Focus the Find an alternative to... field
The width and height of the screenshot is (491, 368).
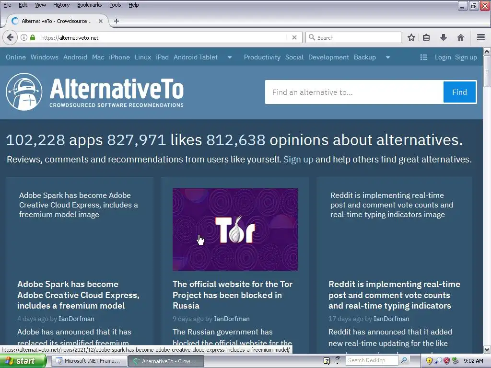pos(354,92)
